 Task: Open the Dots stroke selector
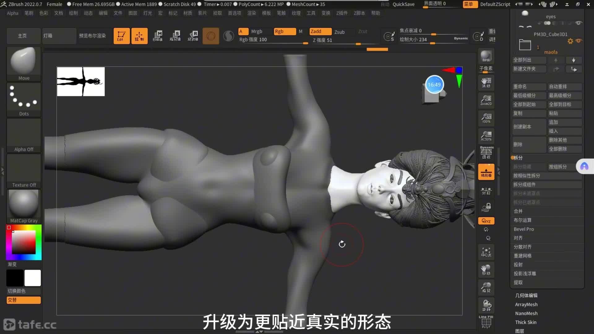[x=24, y=100]
